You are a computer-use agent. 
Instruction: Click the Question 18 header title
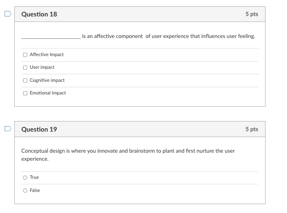pyautogui.click(x=39, y=14)
